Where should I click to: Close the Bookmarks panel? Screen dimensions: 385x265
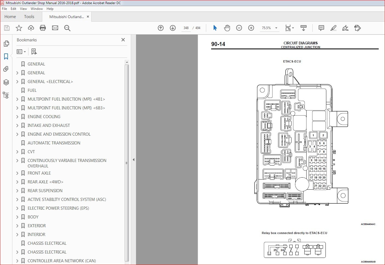(x=123, y=40)
